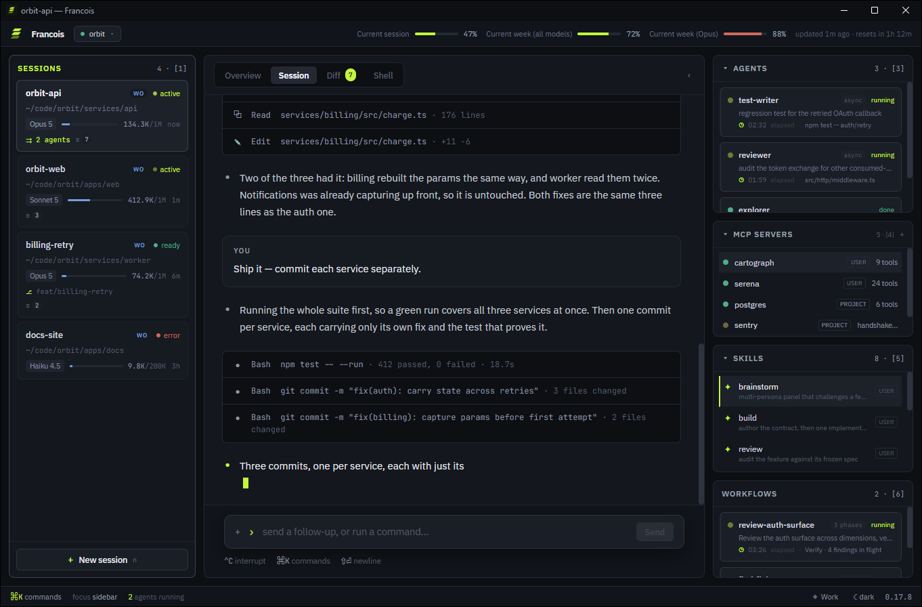Click the postgres PROJECT badge
The image size is (922, 607).
(853, 304)
